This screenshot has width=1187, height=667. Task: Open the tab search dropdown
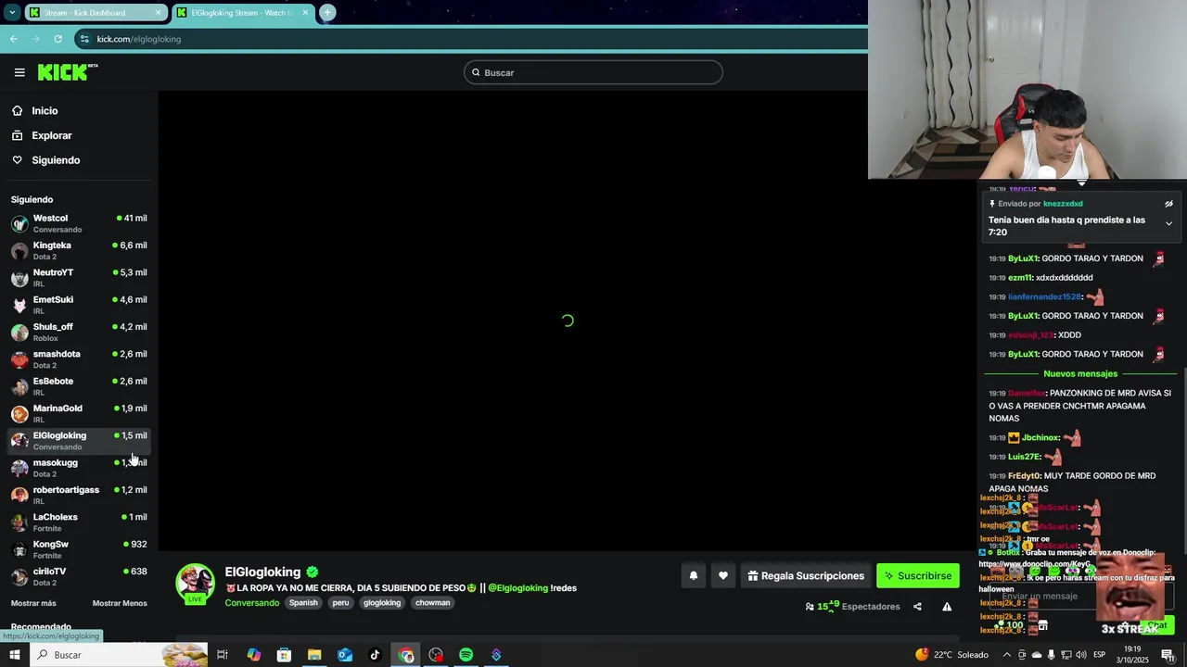(x=12, y=12)
